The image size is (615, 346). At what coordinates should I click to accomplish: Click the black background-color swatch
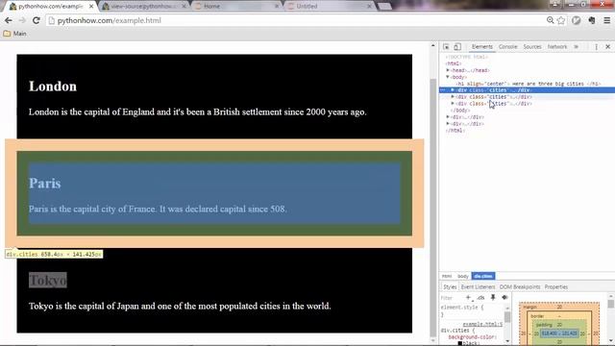pyautogui.click(x=460, y=343)
